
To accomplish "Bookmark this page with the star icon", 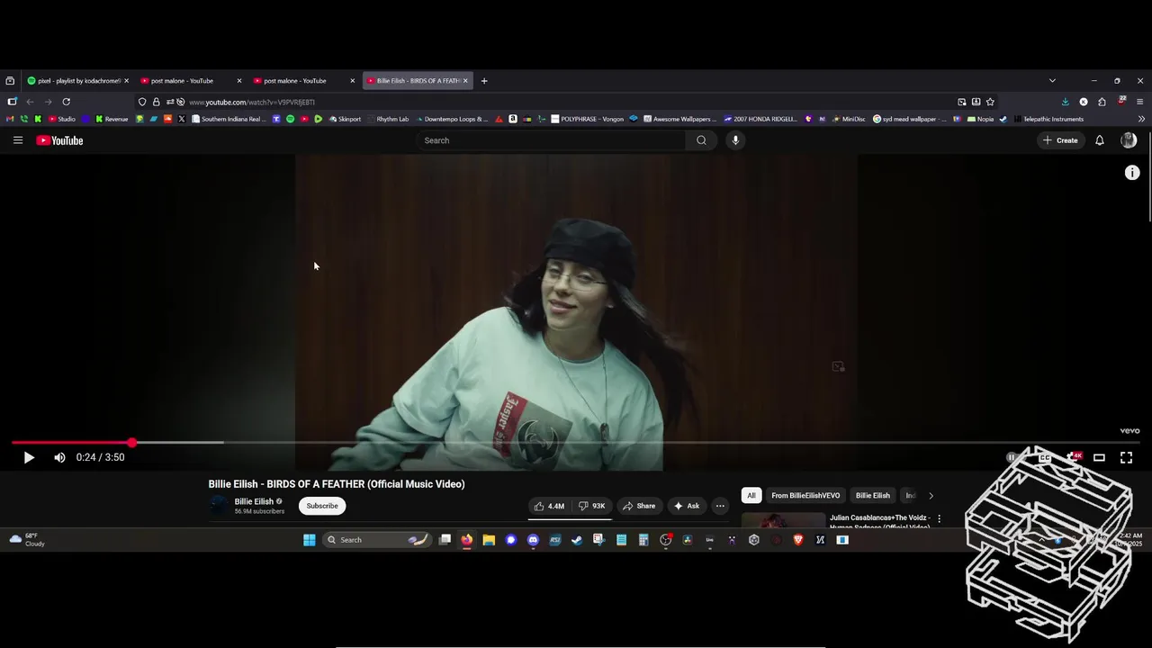I will 990,102.
